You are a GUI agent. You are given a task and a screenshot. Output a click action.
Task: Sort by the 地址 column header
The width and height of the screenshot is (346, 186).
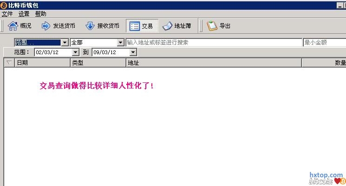point(214,62)
